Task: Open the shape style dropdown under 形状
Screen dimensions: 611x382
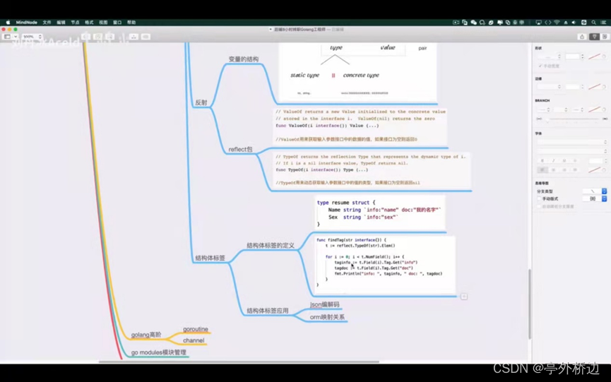Action: (549, 56)
